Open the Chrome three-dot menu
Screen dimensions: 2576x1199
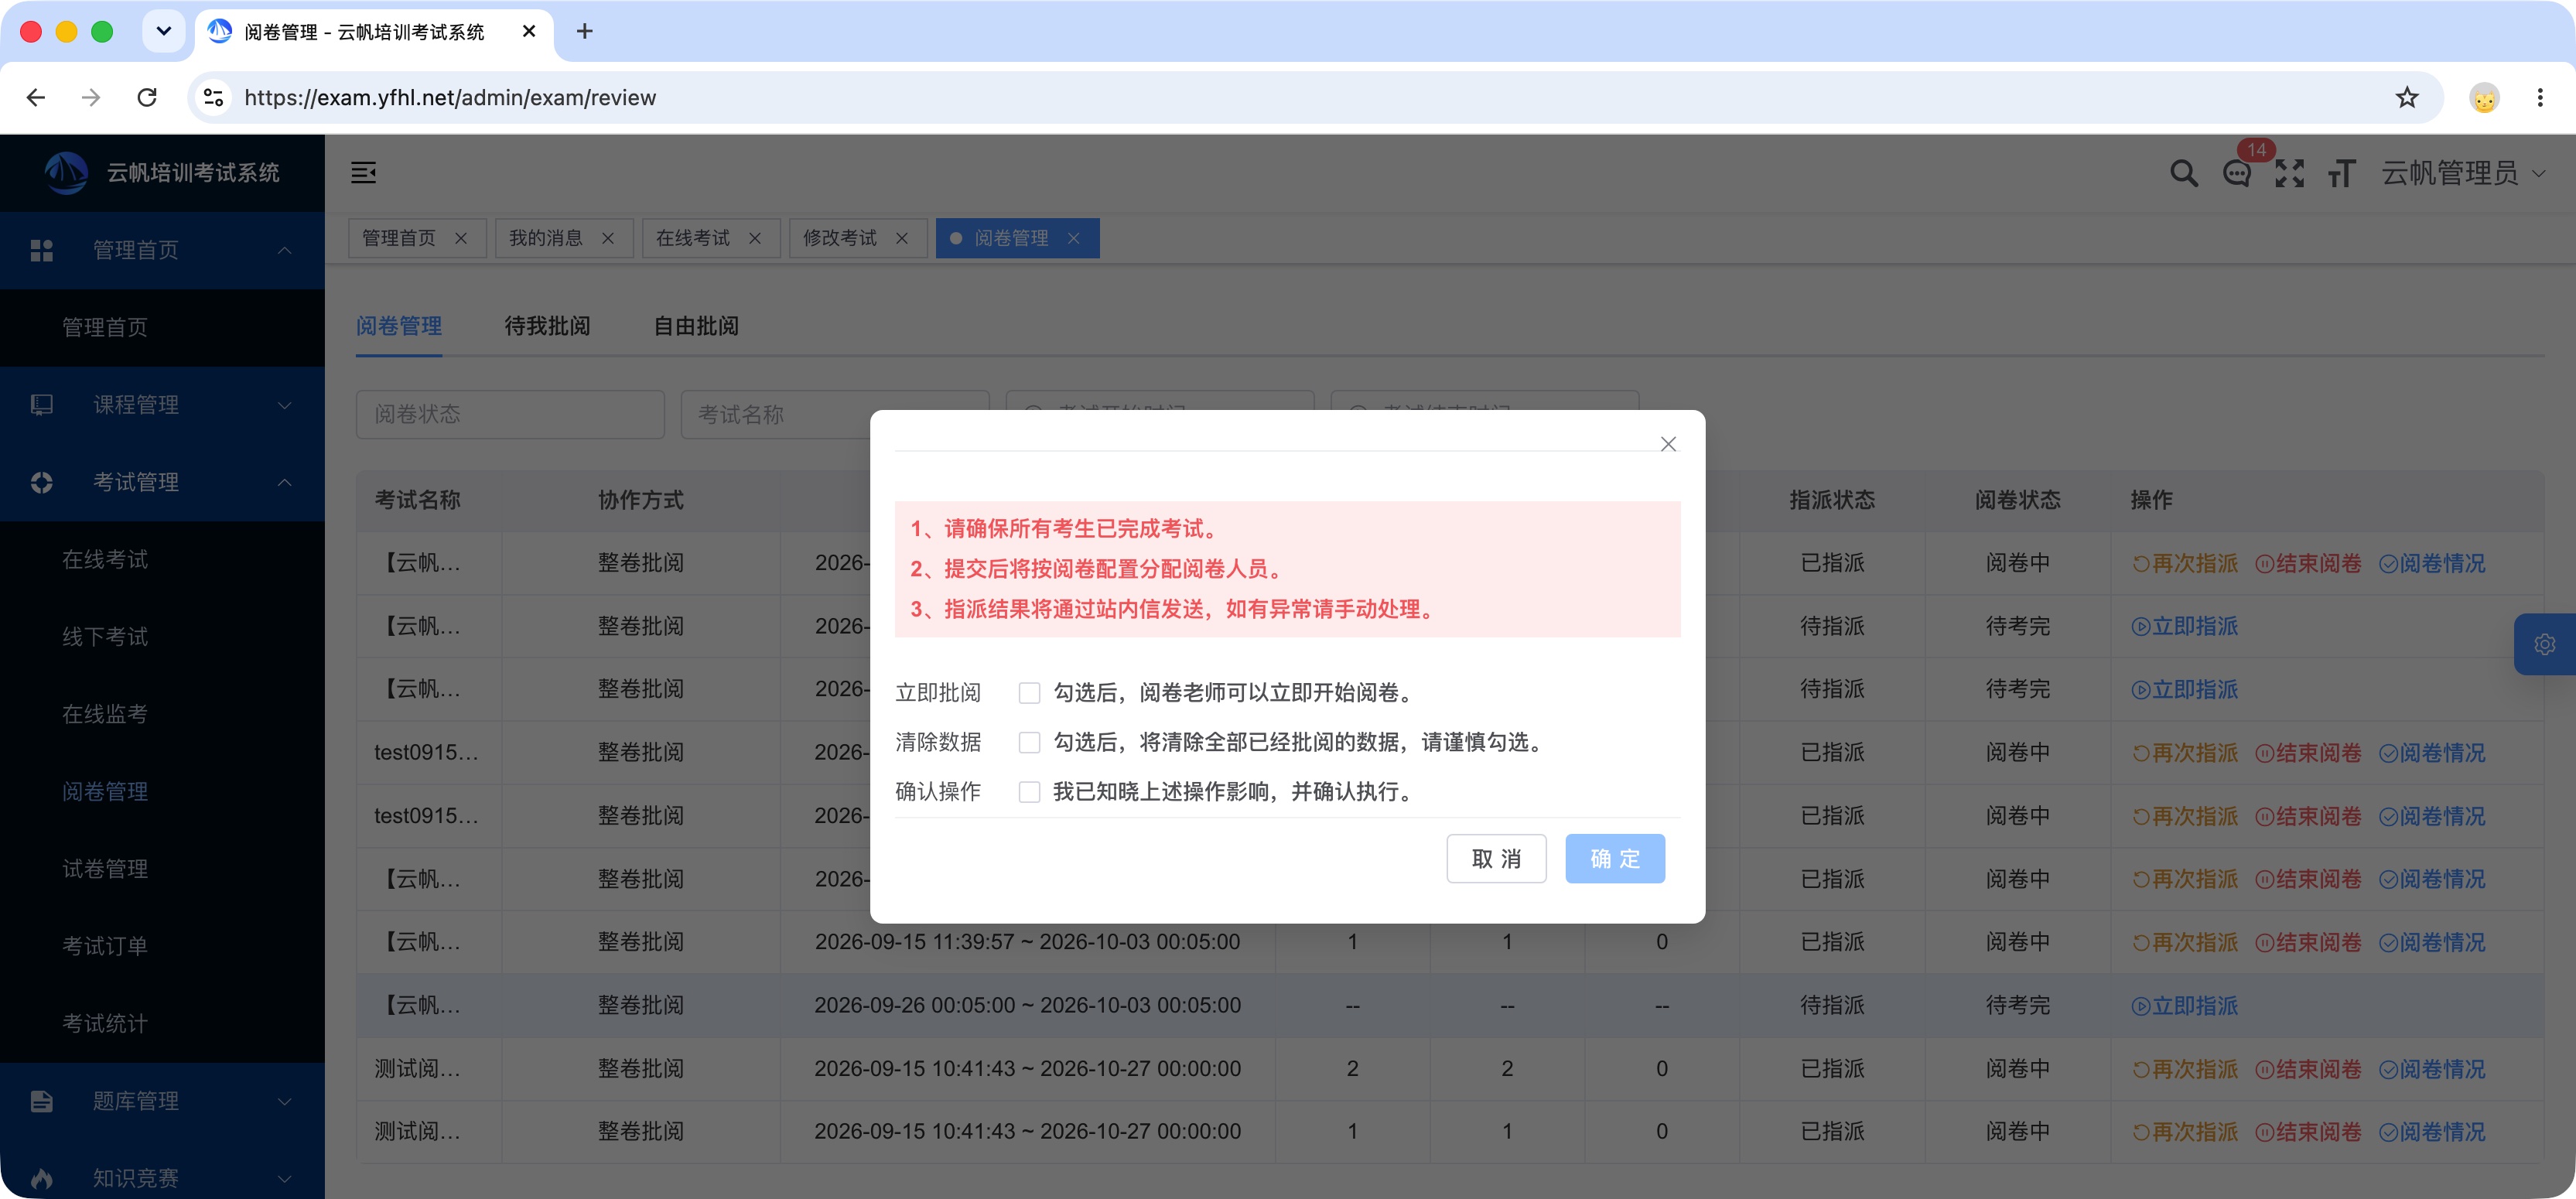point(2539,97)
